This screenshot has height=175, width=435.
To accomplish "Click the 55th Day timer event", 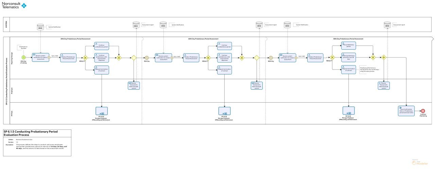I will [146, 58].
